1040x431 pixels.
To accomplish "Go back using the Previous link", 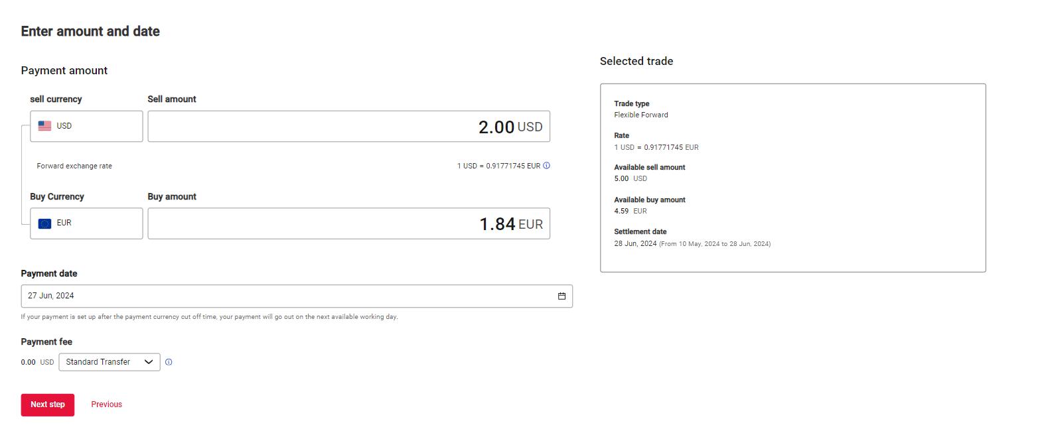I will tap(106, 404).
